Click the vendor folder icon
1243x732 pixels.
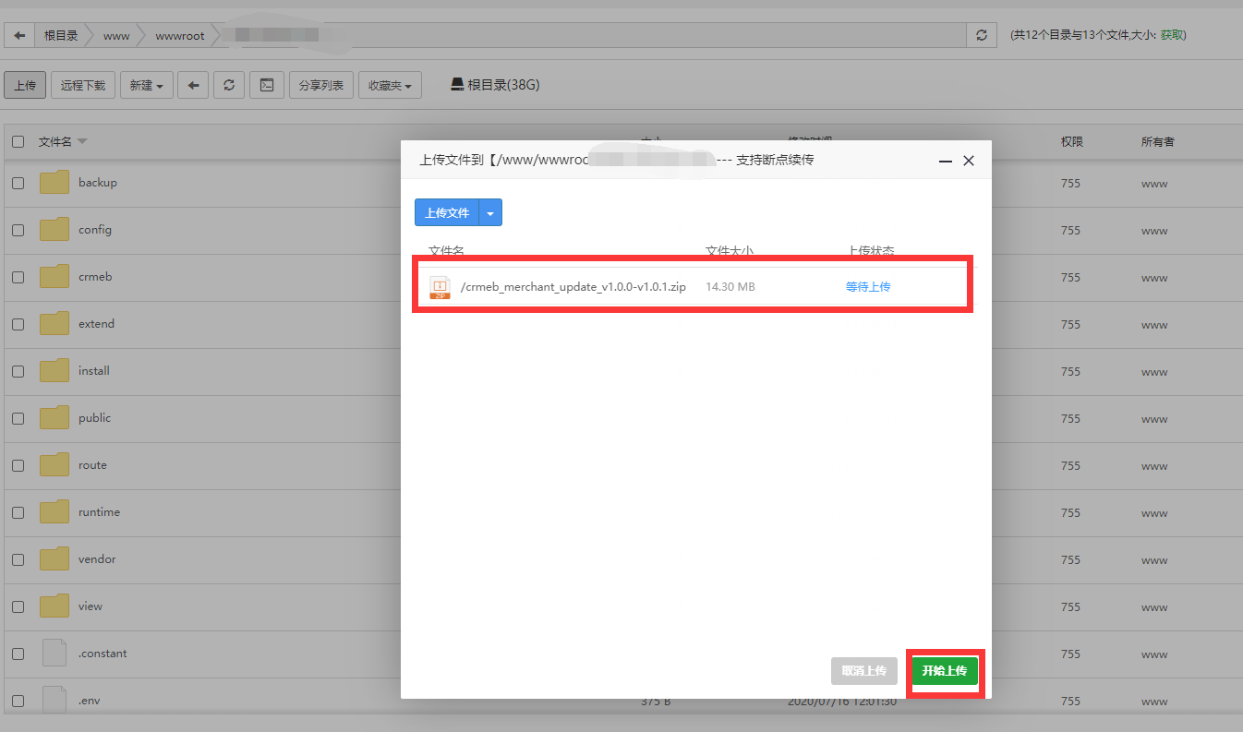coord(54,558)
